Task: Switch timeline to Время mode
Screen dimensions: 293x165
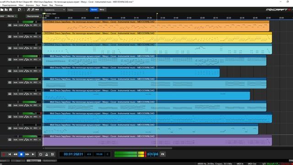Action: click(x=94, y=10)
